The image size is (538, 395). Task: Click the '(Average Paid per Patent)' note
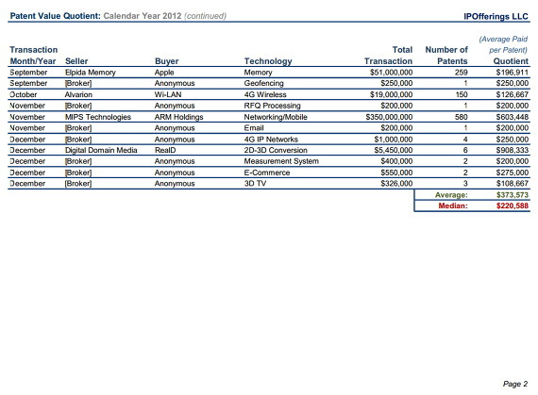pyautogui.click(x=503, y=44)
